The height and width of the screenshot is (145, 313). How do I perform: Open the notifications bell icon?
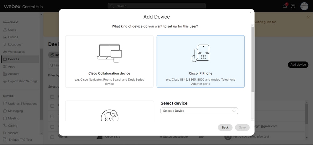pos(285,6)
